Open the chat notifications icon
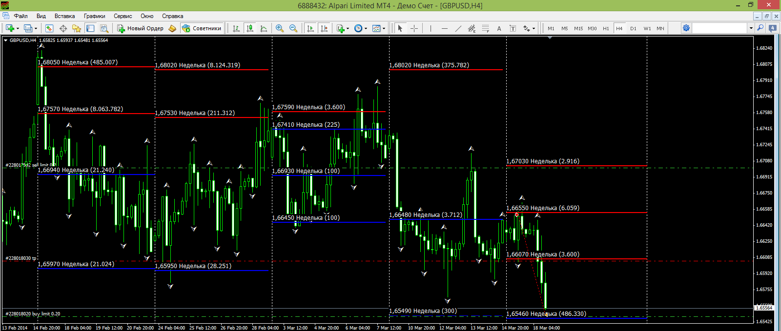Screen dimensions: 781x331 773,28
